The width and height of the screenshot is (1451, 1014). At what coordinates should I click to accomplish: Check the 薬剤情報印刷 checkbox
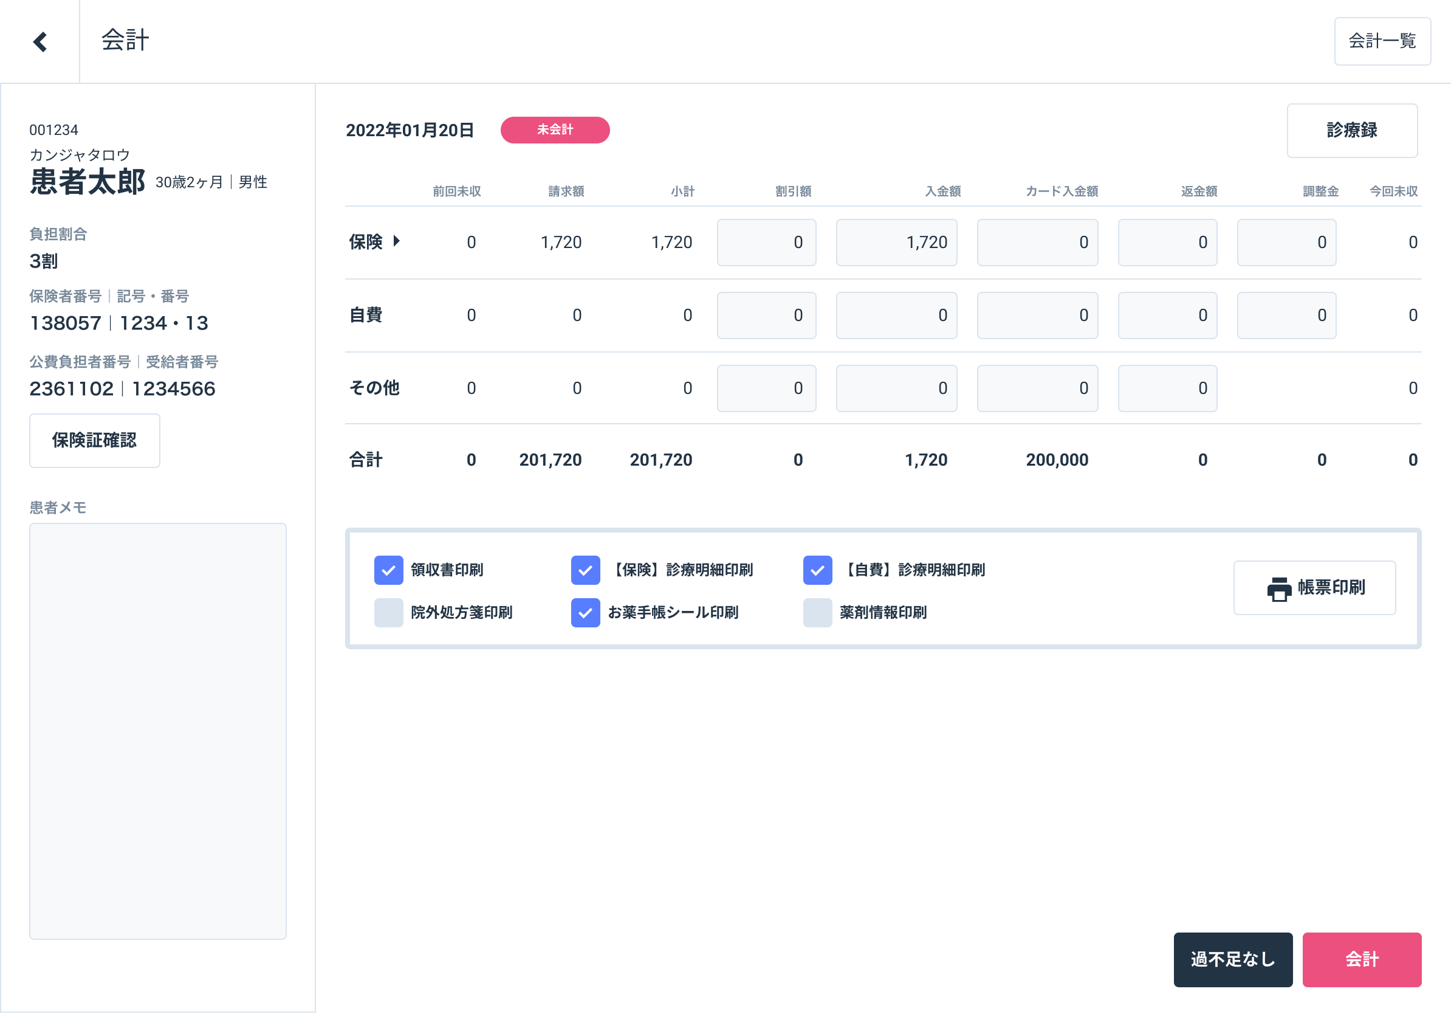817,613
